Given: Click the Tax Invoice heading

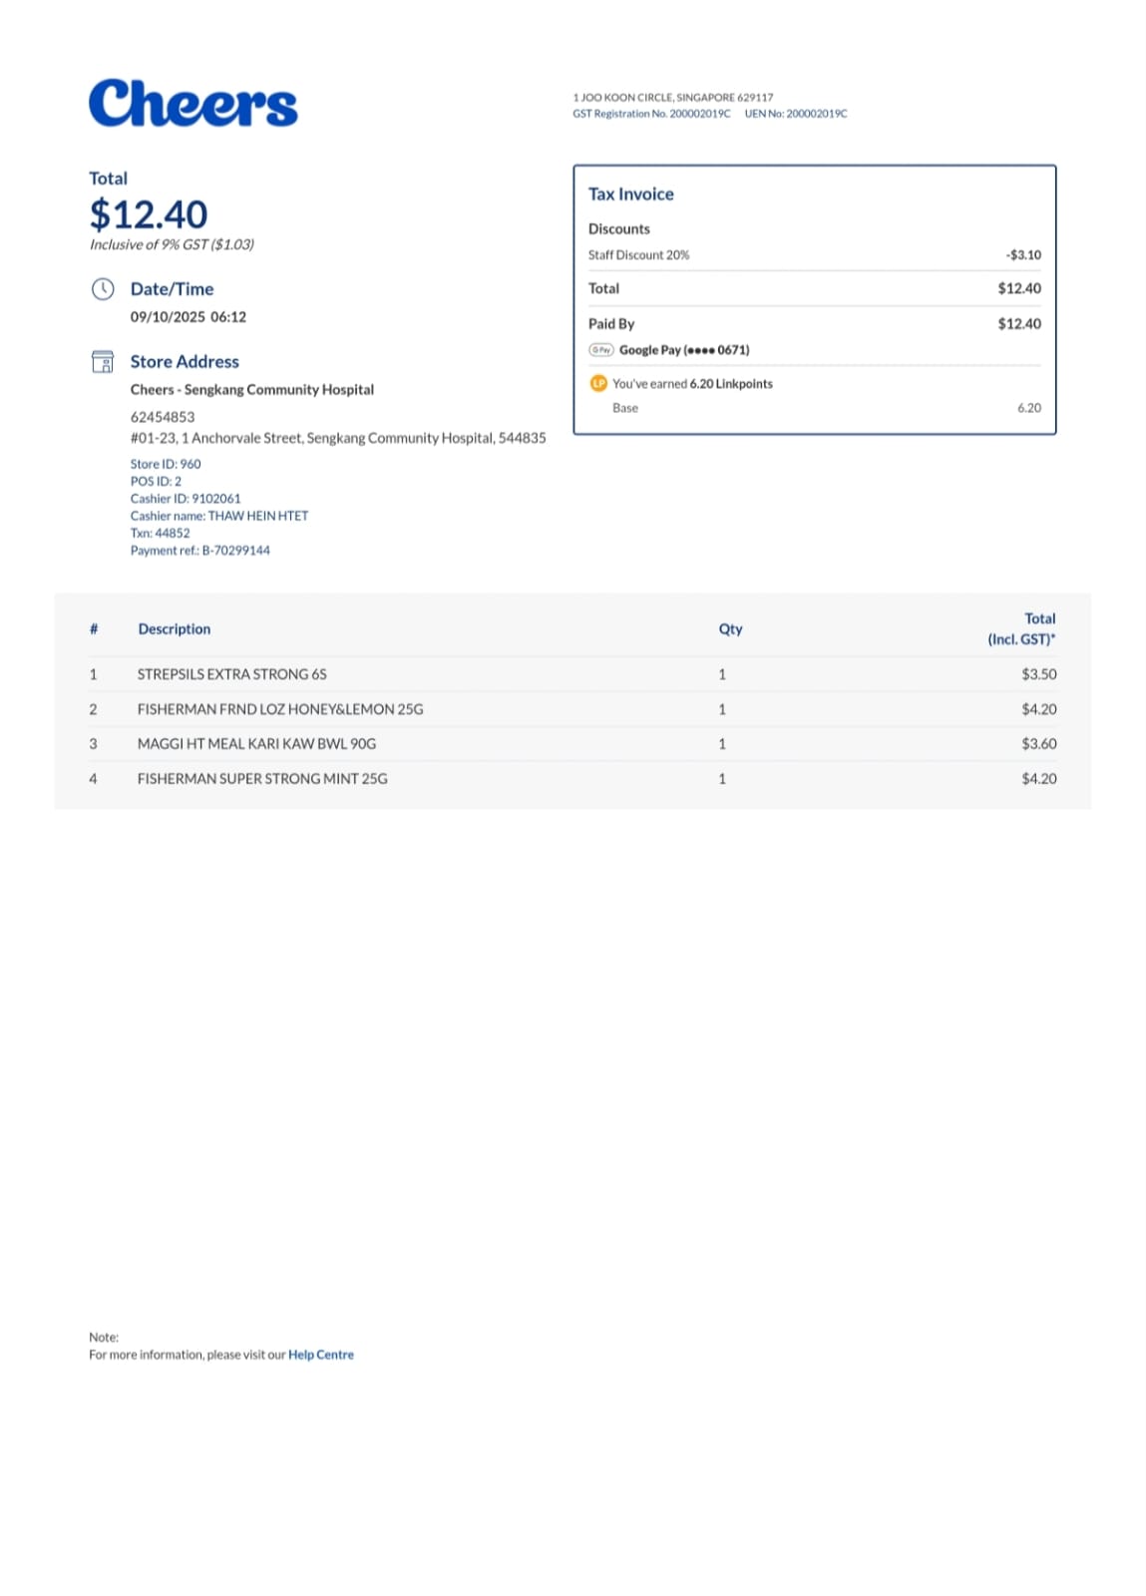Looking at the screenshot, I should 631,195.
